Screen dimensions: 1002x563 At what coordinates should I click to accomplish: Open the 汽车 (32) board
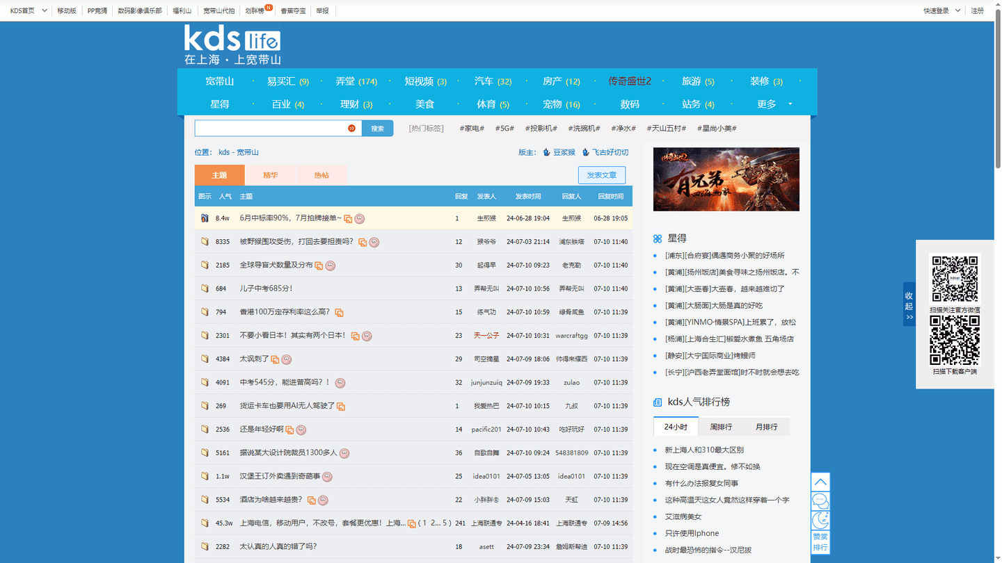[493, 81]
